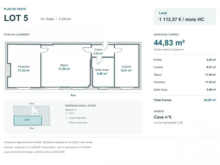Click the "Total Carrez" row label
Image resolution: width=220 pixels, height=165 pixels.
[162, 100]
